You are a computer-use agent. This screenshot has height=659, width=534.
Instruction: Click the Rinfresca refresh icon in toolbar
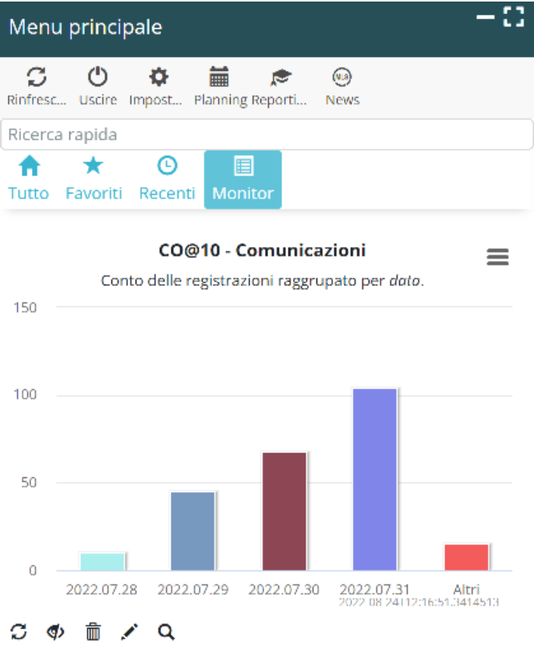[x=37, y=78]
